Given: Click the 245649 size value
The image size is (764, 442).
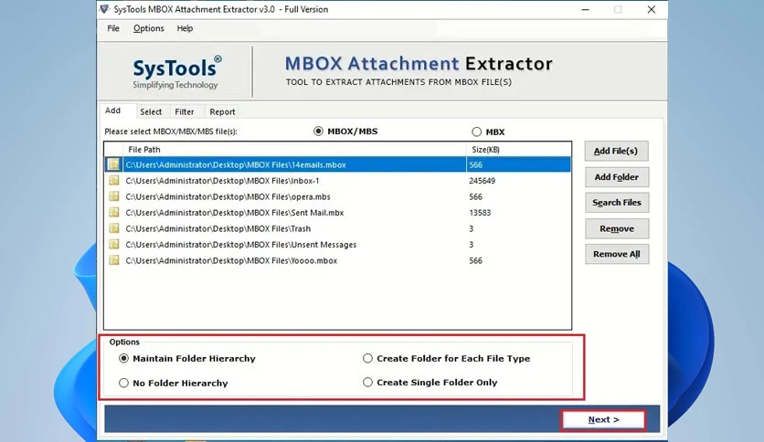Looking at the screenshot, I should (482, 181).
